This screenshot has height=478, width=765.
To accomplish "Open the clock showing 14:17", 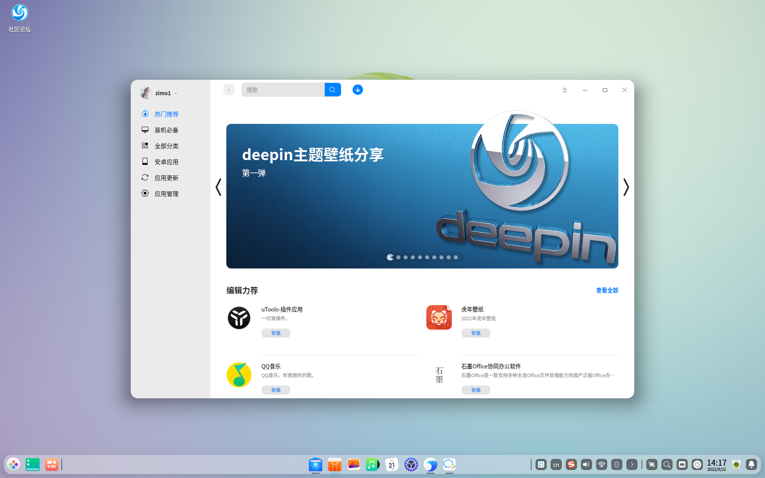I will pyautogui.click(x=716, y=464).
